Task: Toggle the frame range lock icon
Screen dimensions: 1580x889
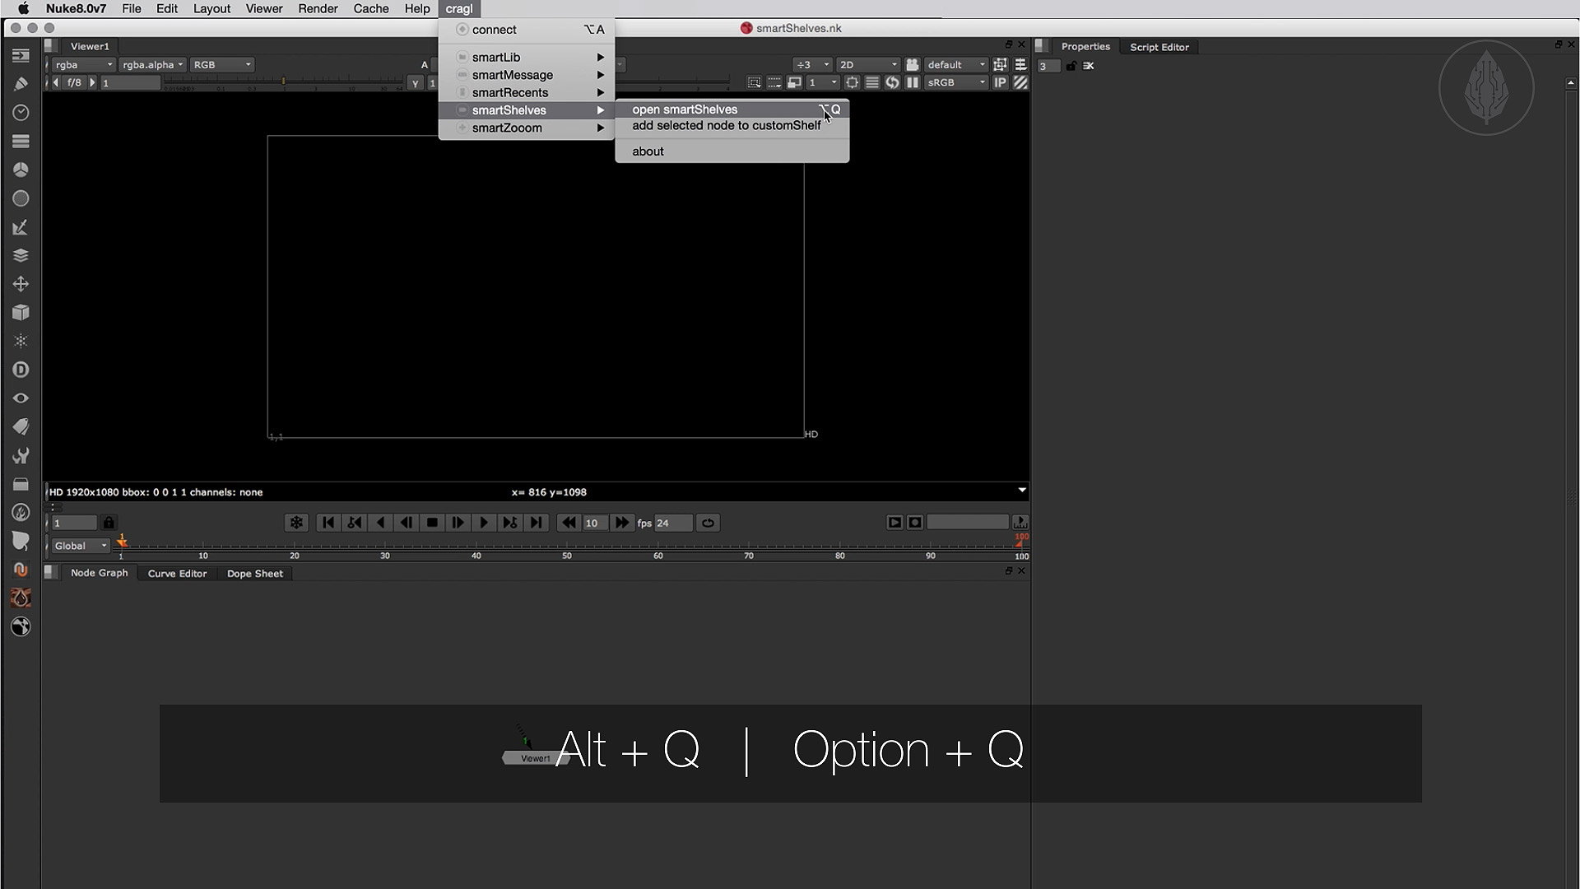Action: point(109,523)
